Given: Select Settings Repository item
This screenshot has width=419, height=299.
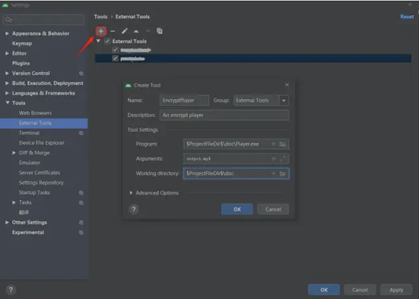Looking at the screenshot, I should 41,183.
